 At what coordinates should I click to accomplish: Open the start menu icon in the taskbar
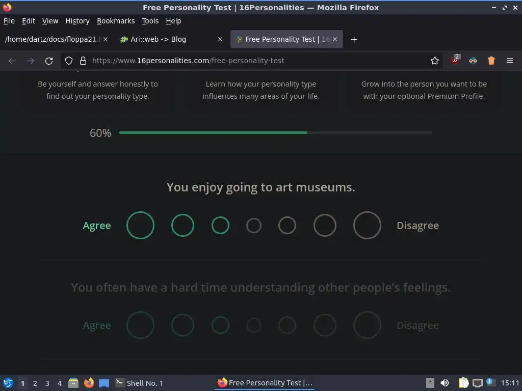(x=8, y=383)
